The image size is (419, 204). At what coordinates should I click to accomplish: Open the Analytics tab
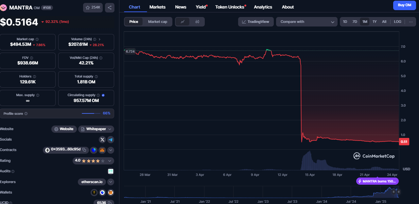263,7
